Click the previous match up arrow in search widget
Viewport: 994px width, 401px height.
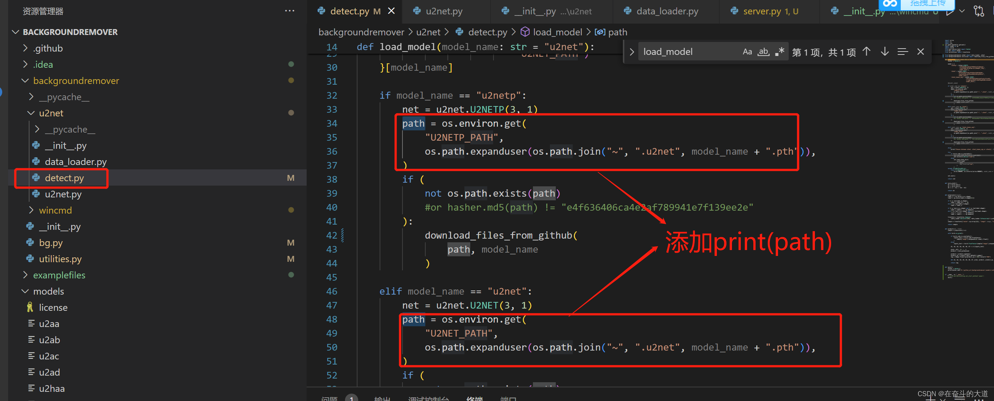(x=866, y=51)
